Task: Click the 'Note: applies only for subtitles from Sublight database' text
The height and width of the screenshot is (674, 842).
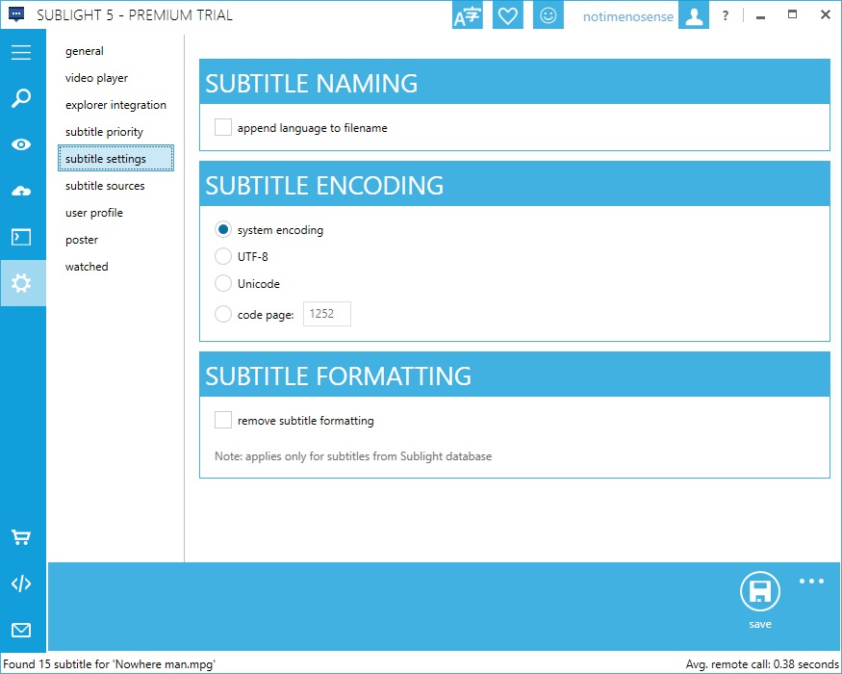Action: [353, 456]
